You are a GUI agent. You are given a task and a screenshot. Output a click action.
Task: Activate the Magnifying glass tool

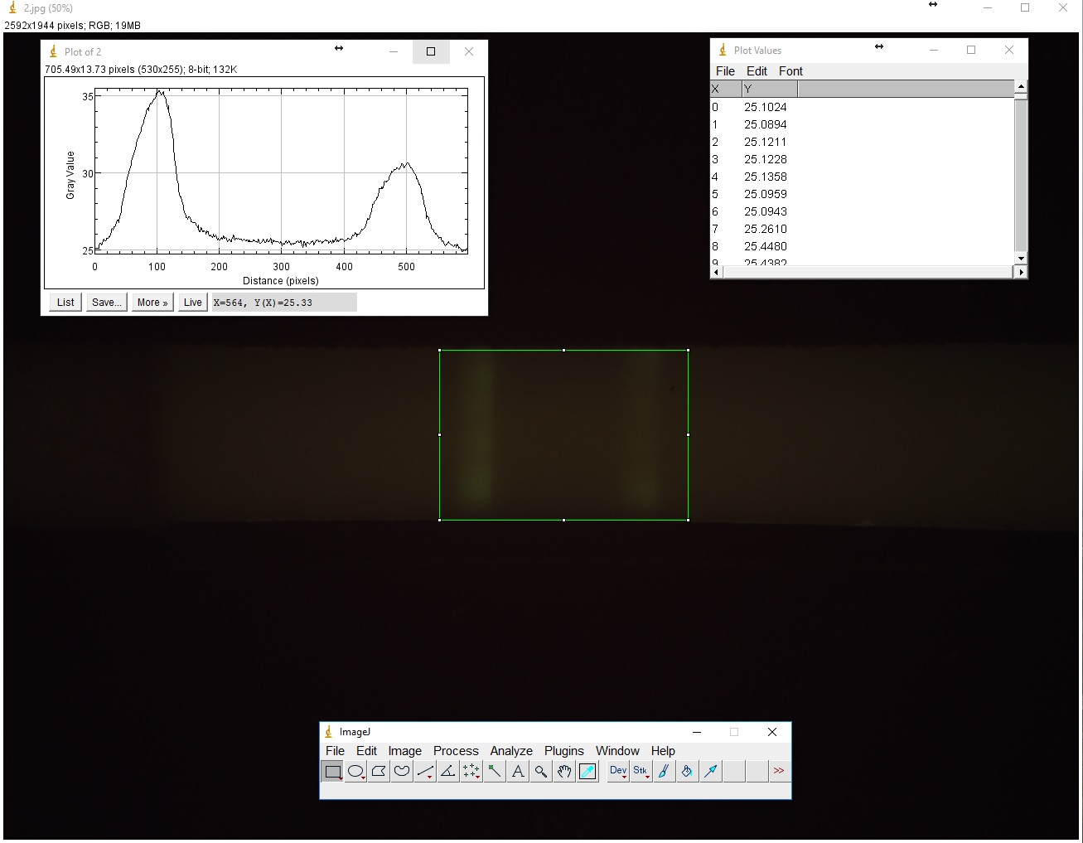pos(541,772)
